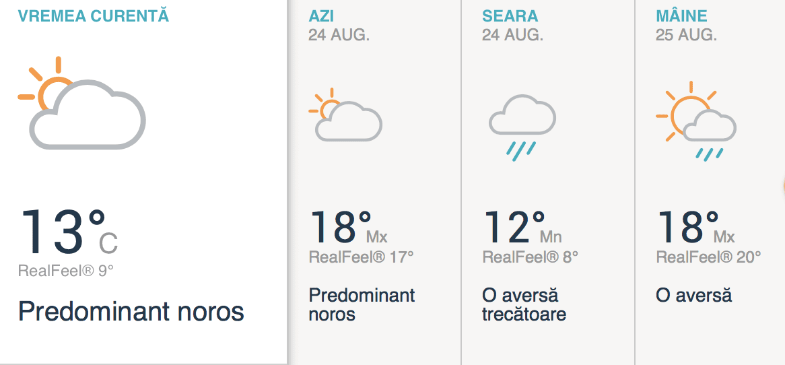Click the Mâine sun and shower icon

pyautogui.click(x=695, y=120)
